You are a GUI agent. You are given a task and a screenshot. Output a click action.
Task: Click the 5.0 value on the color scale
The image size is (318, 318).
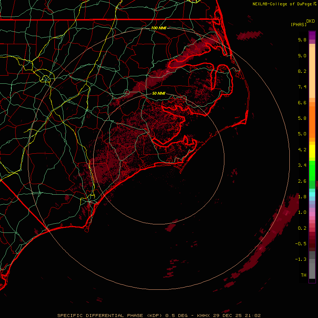click(302, 134)
